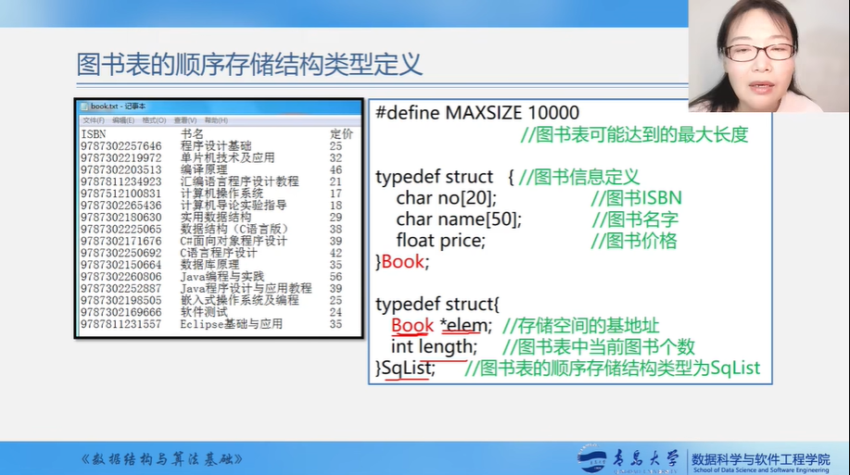Click the presenter webcam video thumbnail

coord(768,56)
